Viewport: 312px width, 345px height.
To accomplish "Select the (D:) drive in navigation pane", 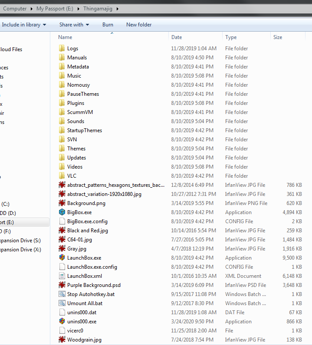I will 8,213.
